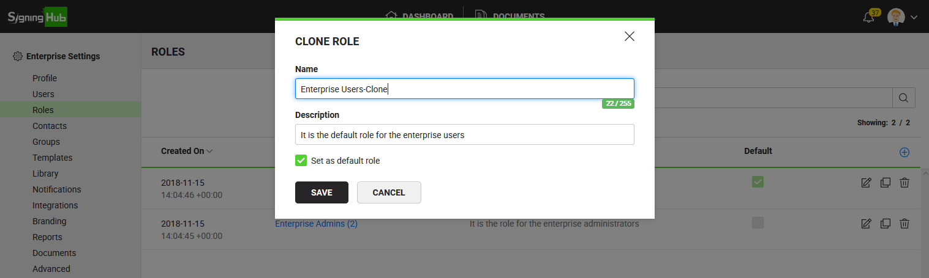Uncheck Set as default role checkbox
The image size is (929, 278).
[x=301, y=161]
